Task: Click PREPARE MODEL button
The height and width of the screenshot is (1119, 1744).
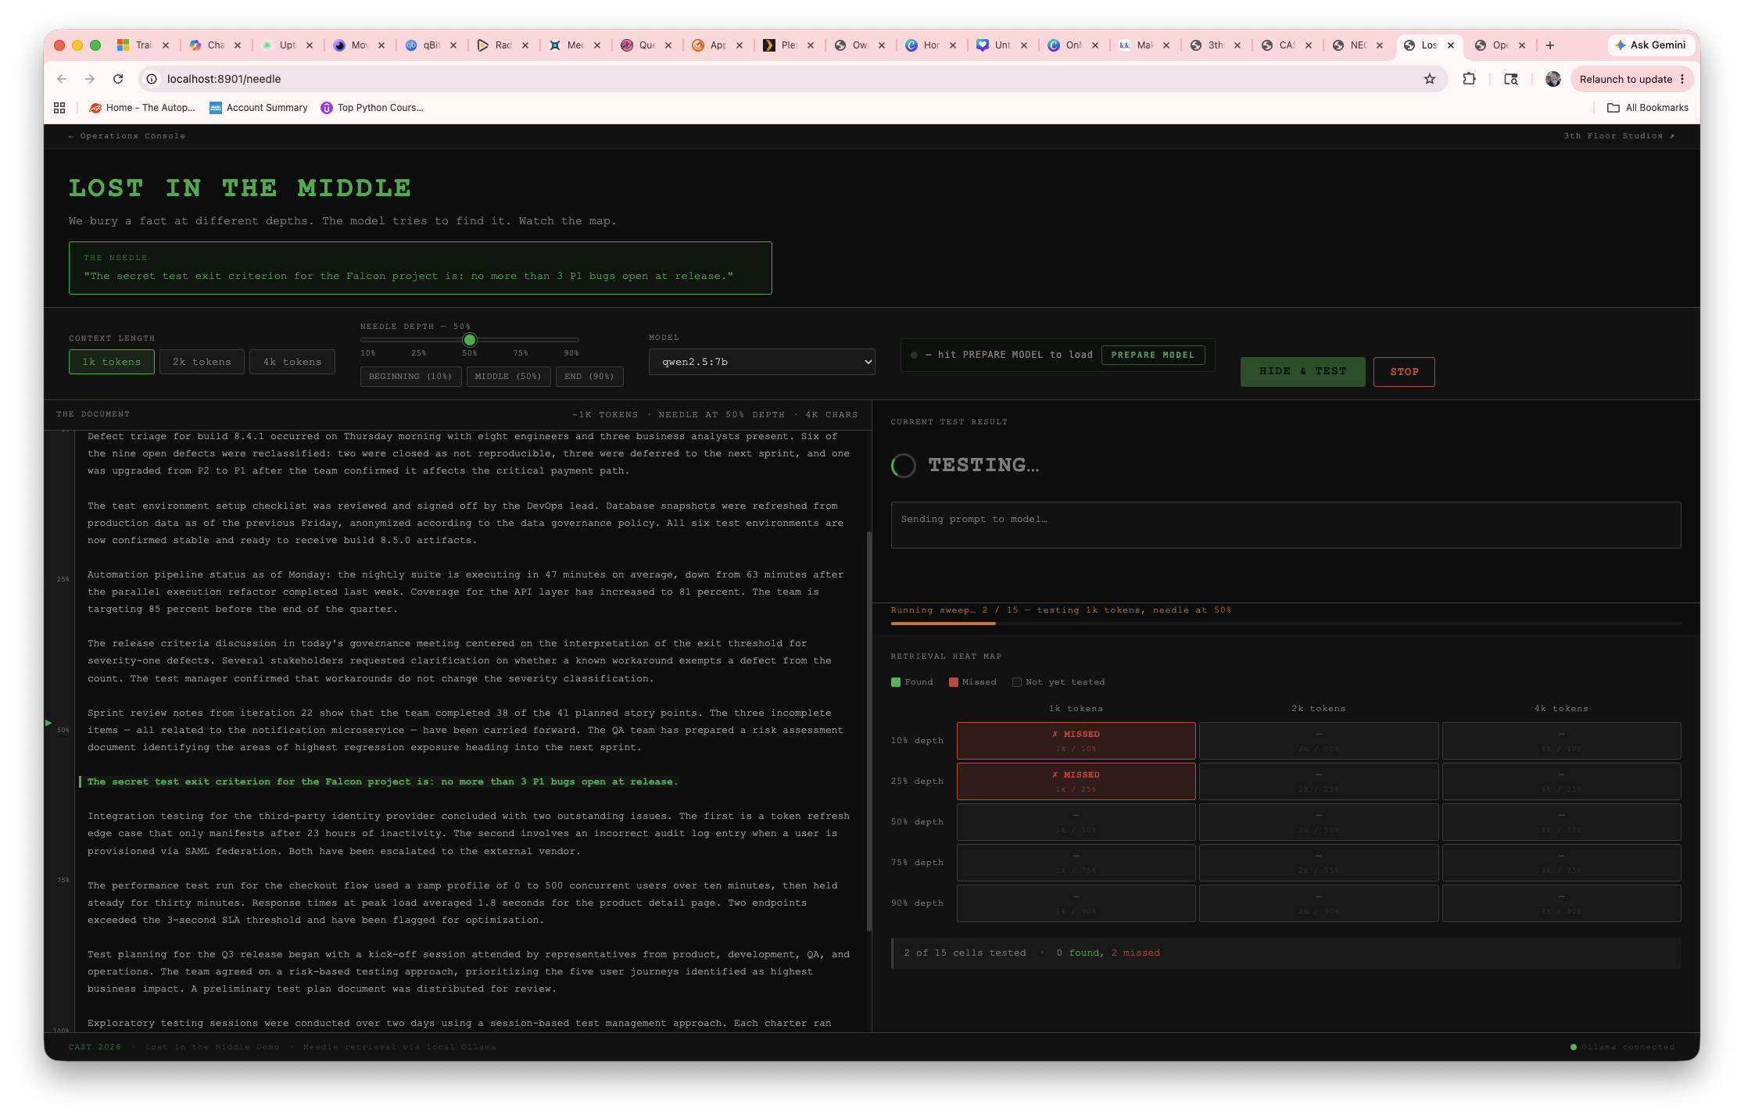Action: [x=1153, y=355]
